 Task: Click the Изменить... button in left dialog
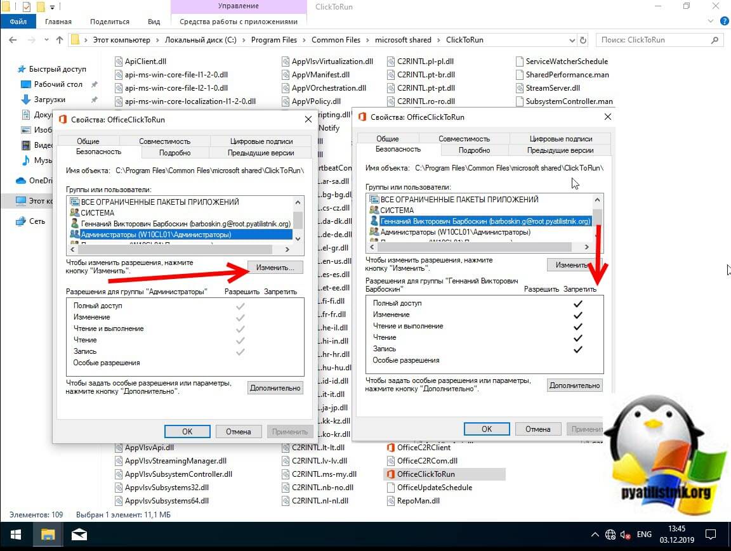click(x=275, y=268)
